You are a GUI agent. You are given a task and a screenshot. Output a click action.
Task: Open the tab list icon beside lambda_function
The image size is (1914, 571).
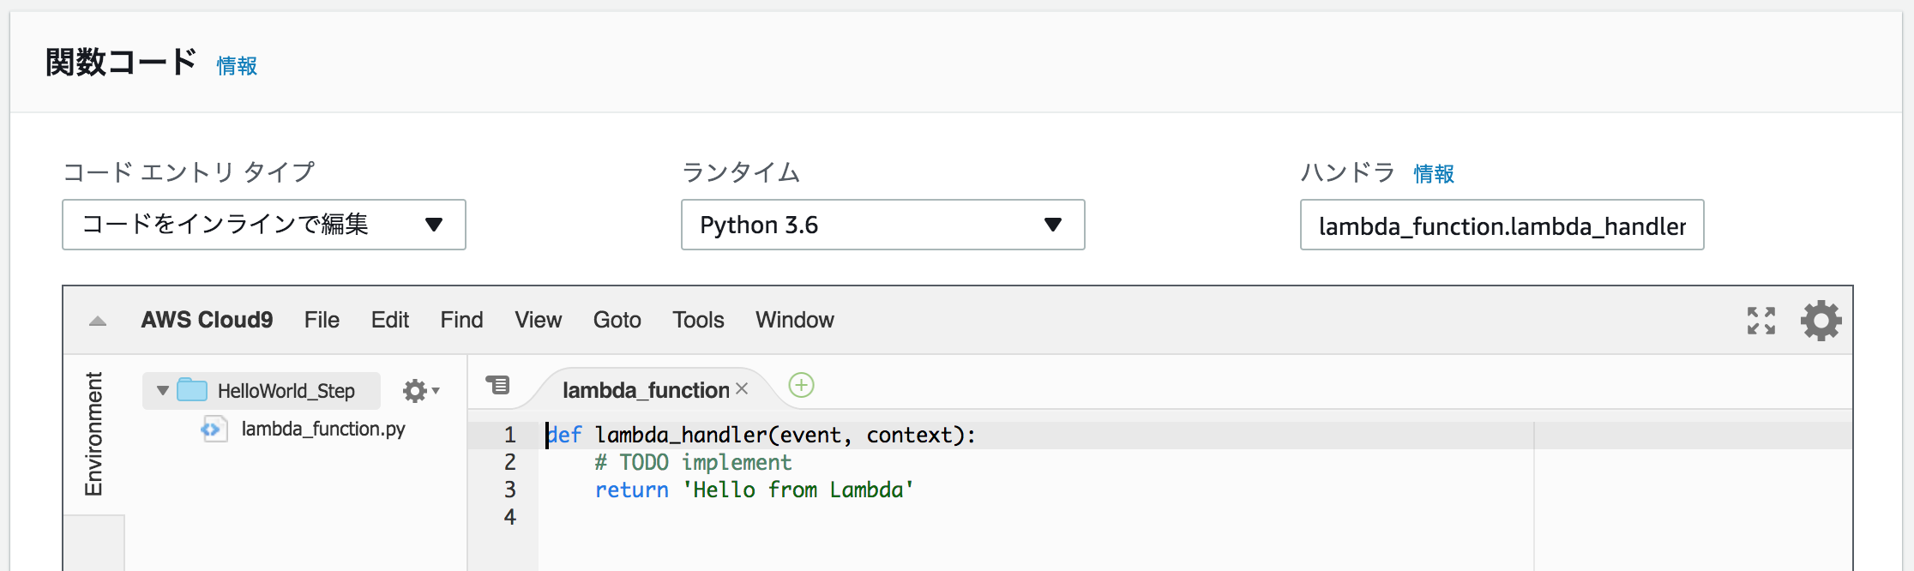tap(497, 385)
